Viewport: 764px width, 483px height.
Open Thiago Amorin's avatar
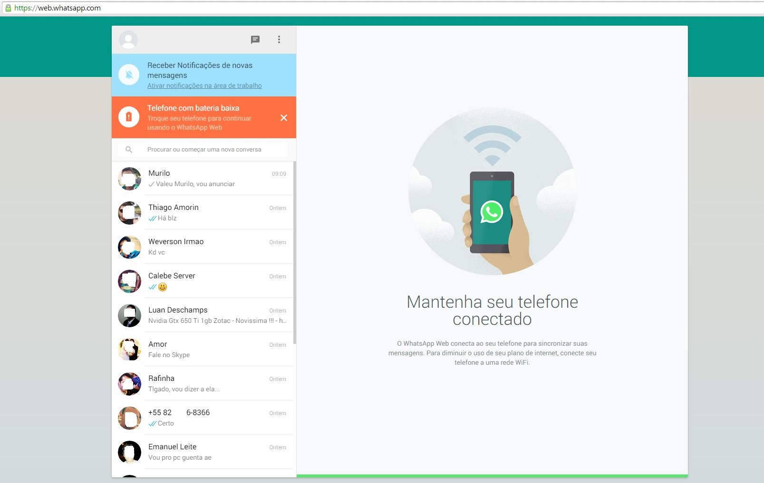[129, 213]
